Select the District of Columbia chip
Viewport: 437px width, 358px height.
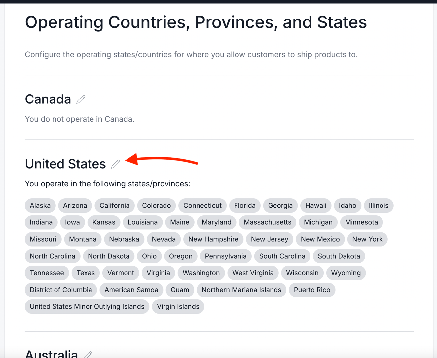(60, 290)
